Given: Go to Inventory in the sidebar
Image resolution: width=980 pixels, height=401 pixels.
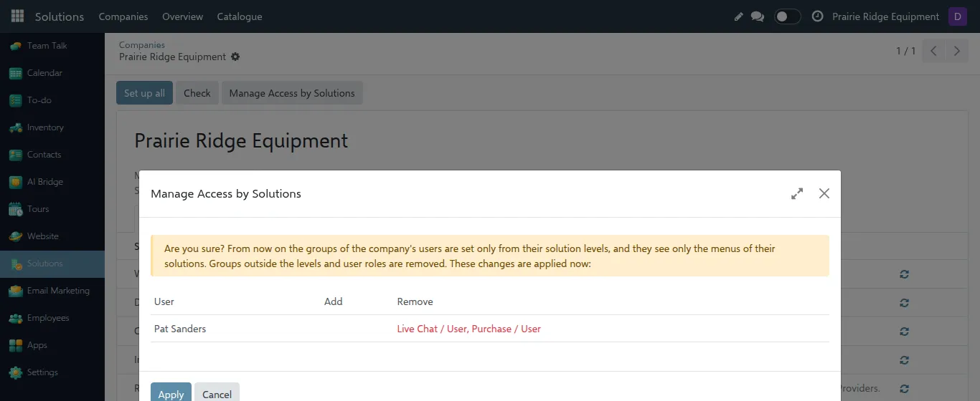Looking at the screenshot, I should (52, 127).
